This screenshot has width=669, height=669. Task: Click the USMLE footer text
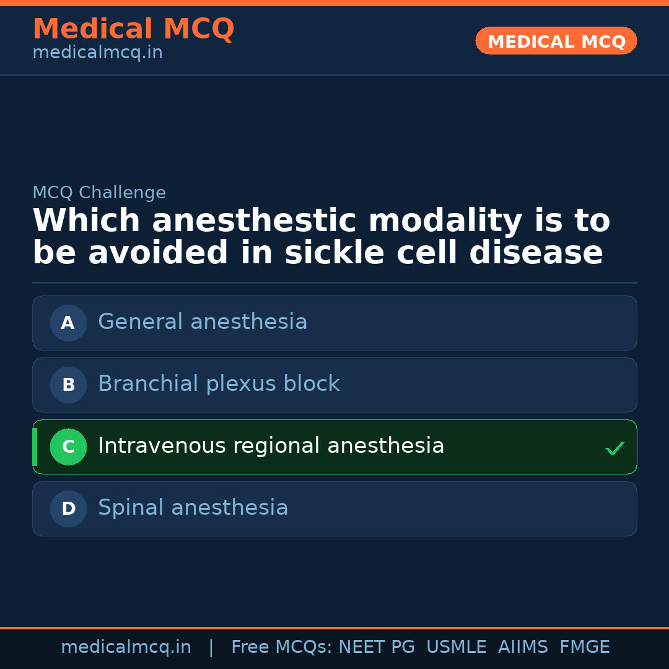(x=456, y=647)
